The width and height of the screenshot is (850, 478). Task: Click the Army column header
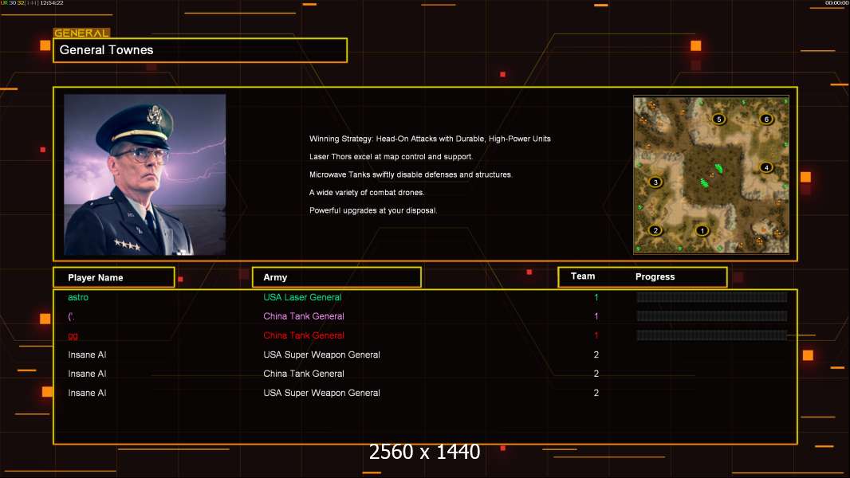click(x=336, y=277)
